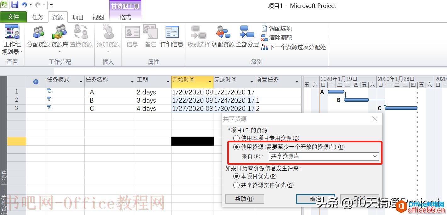Screen dimensions: 447x215
Task: Click Gantt timescale header 2020年1月19日
Action: [x=348, y=79]
